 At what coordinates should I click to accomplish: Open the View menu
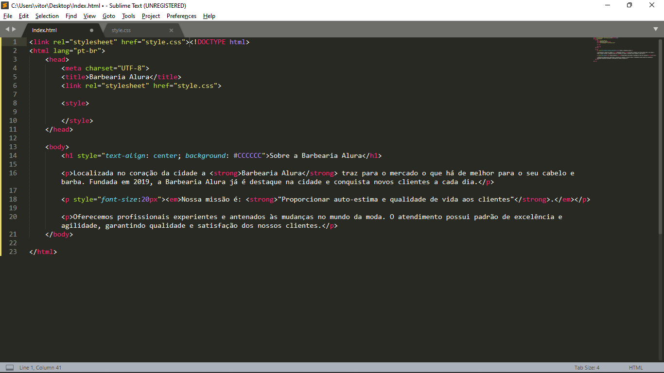pos(89,16)
